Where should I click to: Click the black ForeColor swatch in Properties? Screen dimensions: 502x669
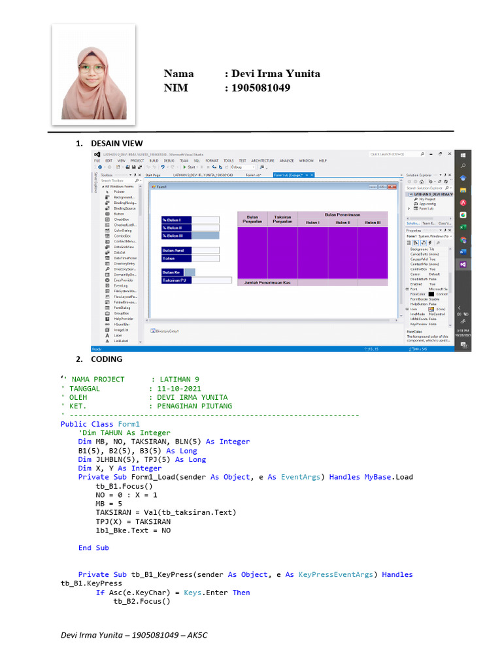[431, 294]
